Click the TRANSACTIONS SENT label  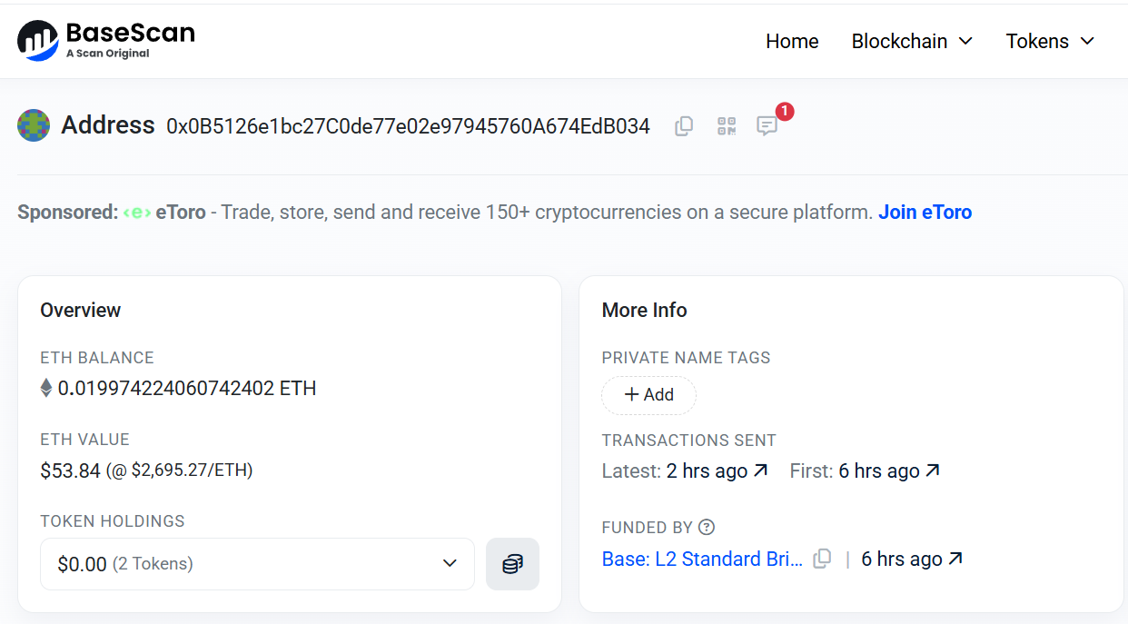[688, 441]
